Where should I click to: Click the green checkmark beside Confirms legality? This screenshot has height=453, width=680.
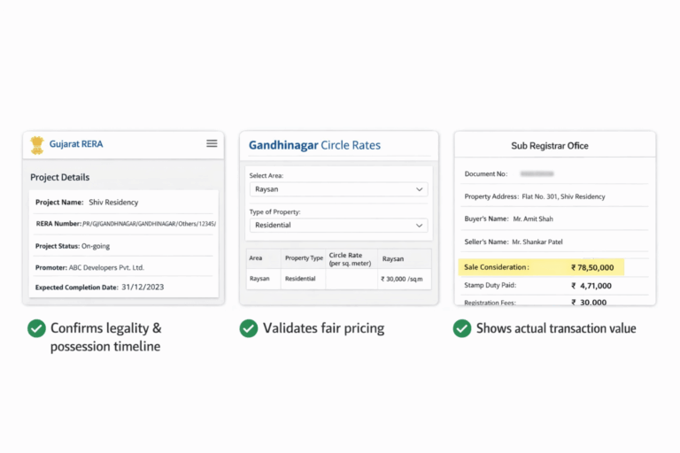36,328
